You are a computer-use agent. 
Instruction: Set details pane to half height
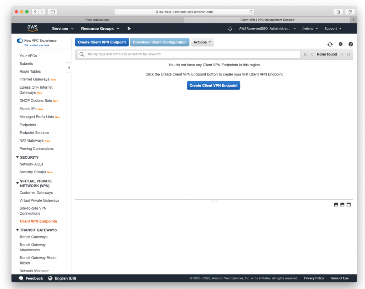point(342,205)
